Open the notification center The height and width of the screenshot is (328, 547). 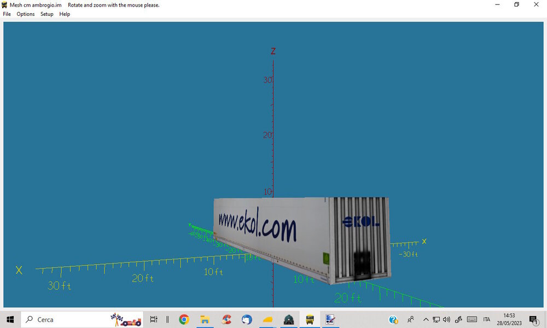tap(533, 320)
